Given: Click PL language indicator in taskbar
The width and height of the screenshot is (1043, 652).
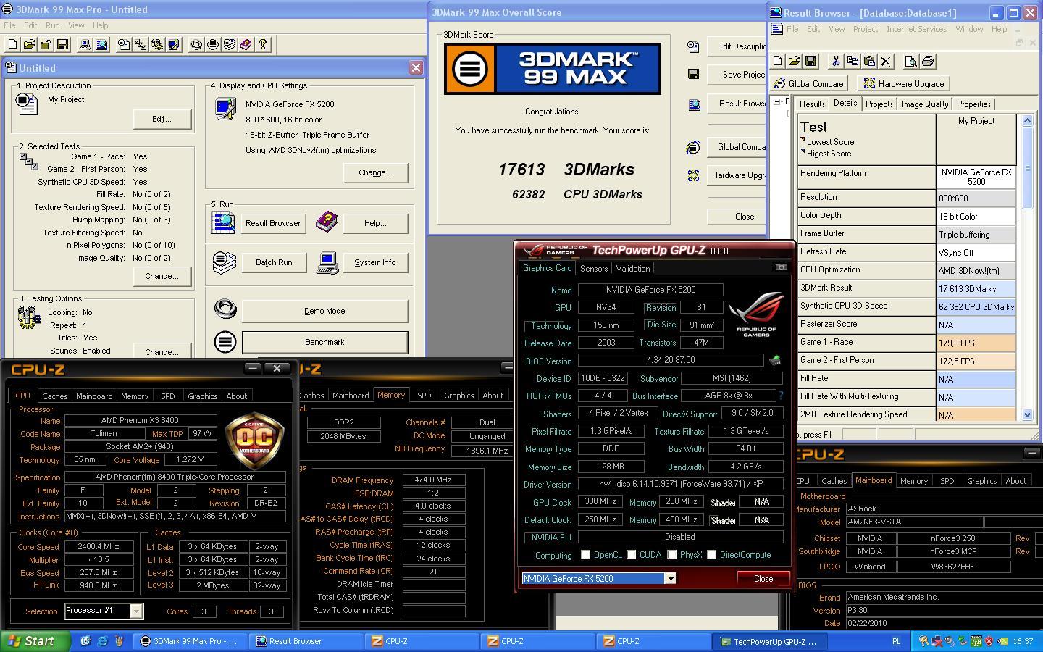Looking at the screenshot, I should [x=896, y=641].
